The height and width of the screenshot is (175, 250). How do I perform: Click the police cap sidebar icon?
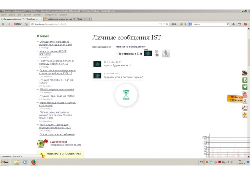tap(245, 73)
